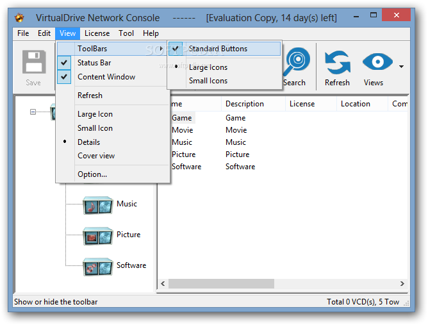Open the Views dropdown arrow

click(401, 67)
